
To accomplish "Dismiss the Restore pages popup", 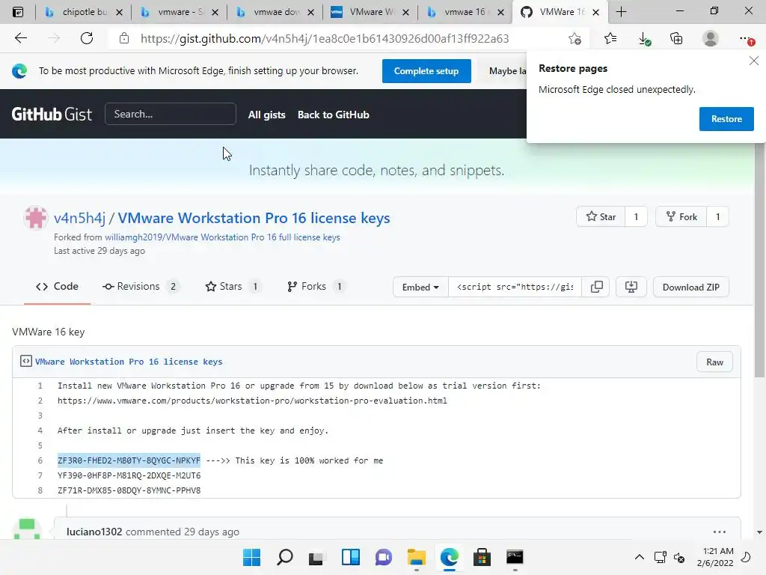I will click(754, 61).
